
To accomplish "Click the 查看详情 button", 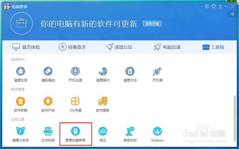I will 152,24.
